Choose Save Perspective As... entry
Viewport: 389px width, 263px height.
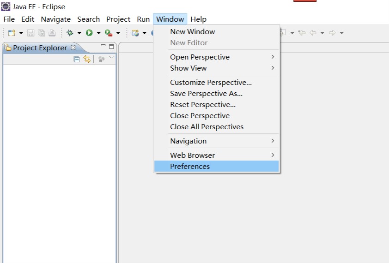pyautogui.click(x=217, y=94)
